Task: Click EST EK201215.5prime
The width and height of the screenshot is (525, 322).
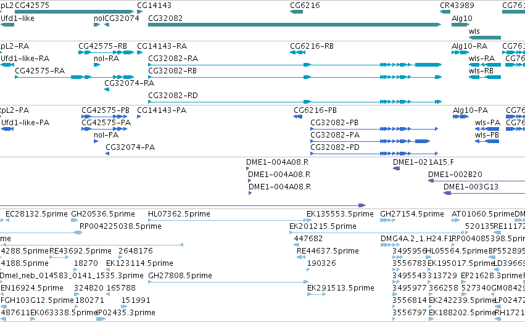Action: (x=323, y=226)
